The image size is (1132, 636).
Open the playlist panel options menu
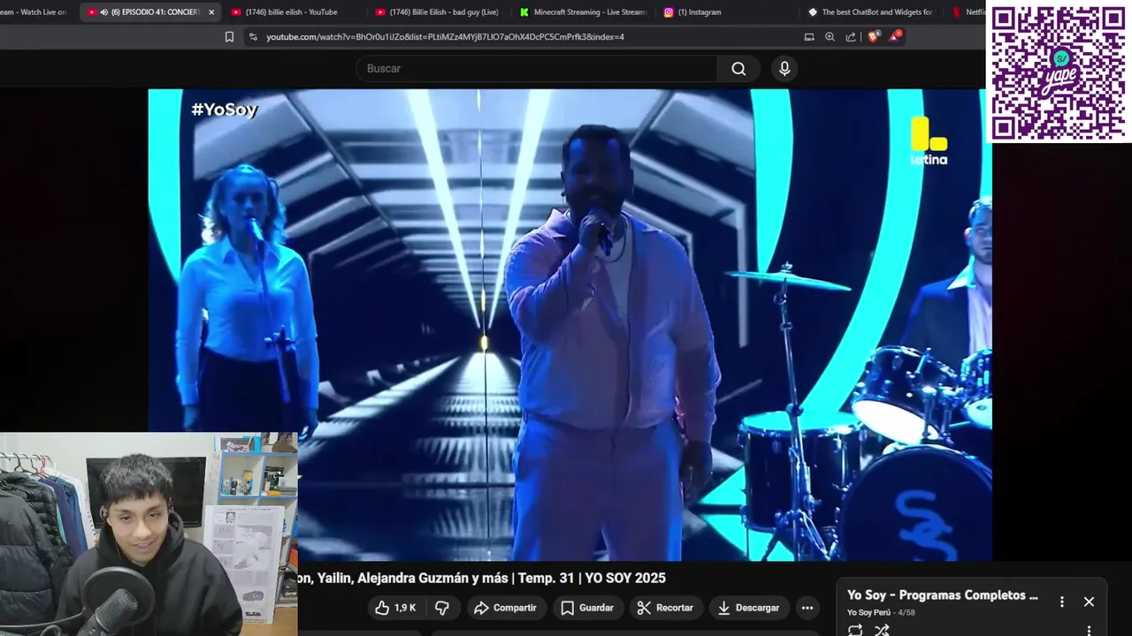[1062, 602]
